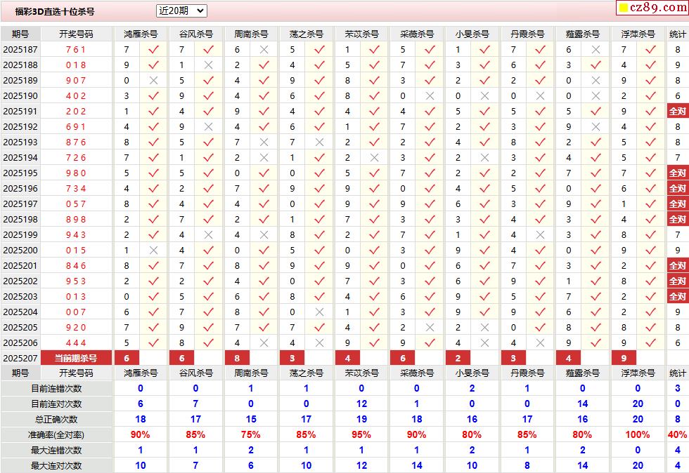
Task: Click the bottom 浮萍杀号 column header
Action: (x=638, y=373)
